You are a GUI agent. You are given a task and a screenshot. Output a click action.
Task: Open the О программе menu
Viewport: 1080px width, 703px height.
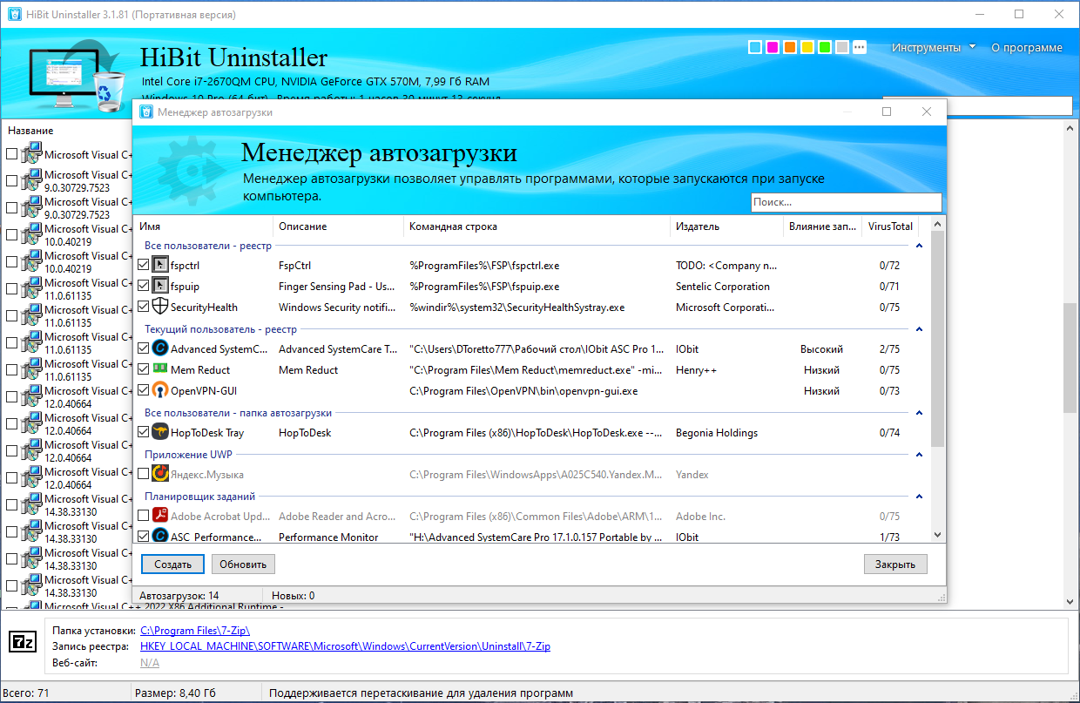pos(1027,48)
